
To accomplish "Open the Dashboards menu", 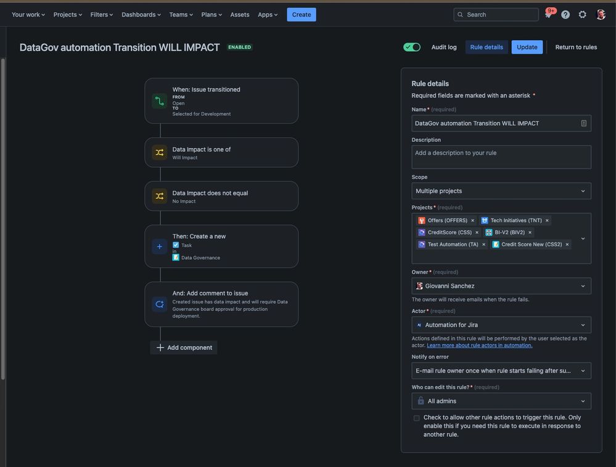I will point(141,15).
